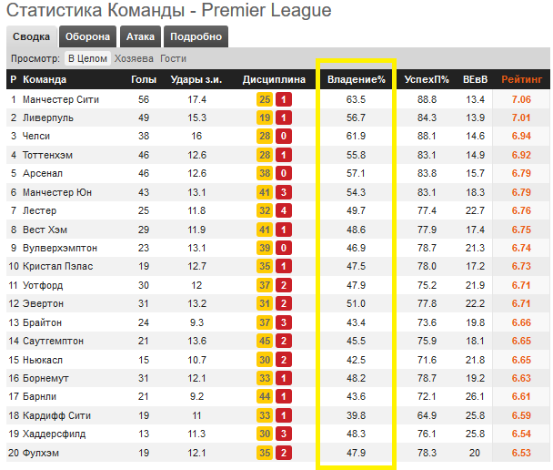Open the Ливерпуль team link
Viewport: 553px width, 470px height.
pos(48,117)
